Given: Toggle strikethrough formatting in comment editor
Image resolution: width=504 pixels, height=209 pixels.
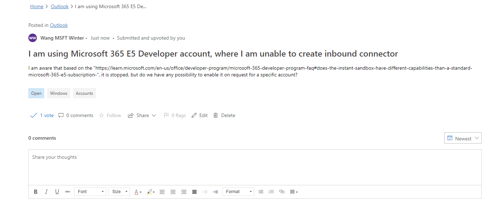Looking at the screenshot, I should [68, 192].
